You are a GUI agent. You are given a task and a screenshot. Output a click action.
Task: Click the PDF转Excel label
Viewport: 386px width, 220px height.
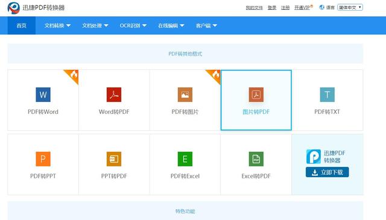[185, 176]
